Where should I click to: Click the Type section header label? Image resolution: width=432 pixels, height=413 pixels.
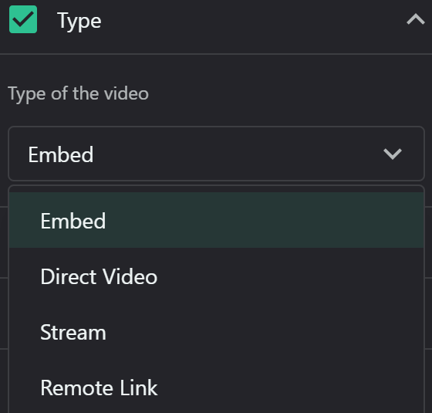(79, 21)
